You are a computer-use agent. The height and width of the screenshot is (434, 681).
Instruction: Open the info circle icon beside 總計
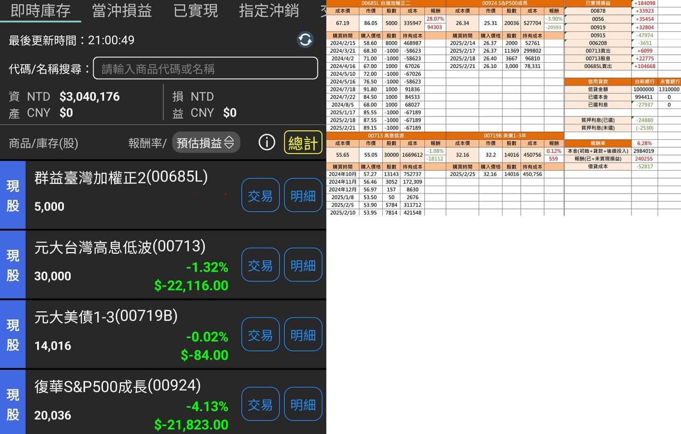pos(267,143)
